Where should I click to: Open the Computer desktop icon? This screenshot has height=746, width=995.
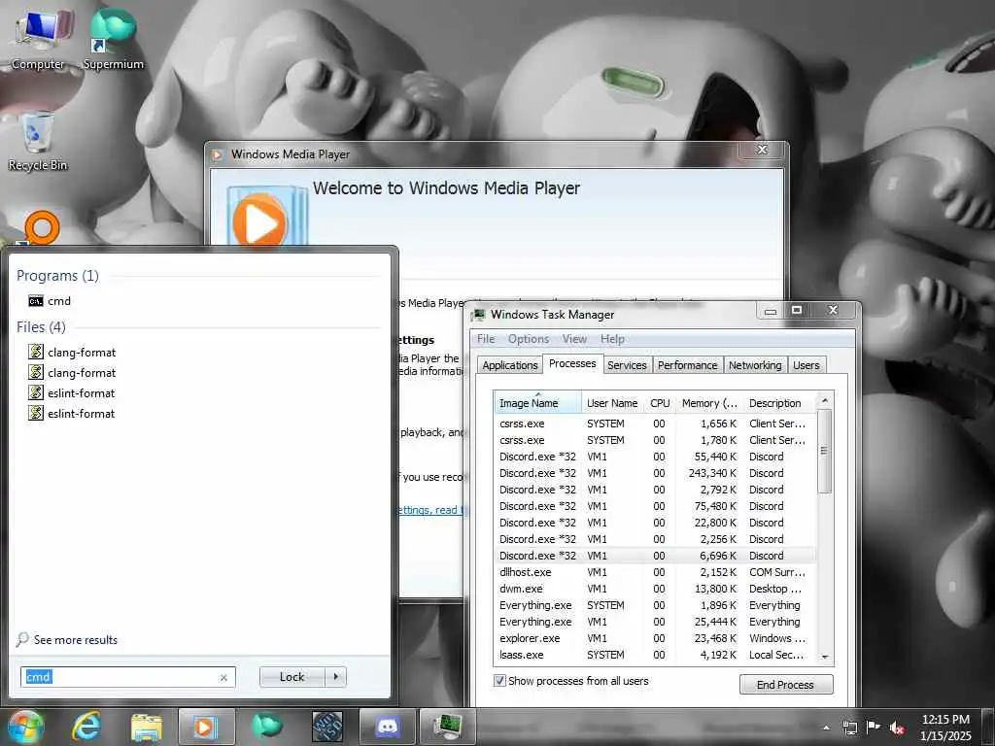coord(38,39)
